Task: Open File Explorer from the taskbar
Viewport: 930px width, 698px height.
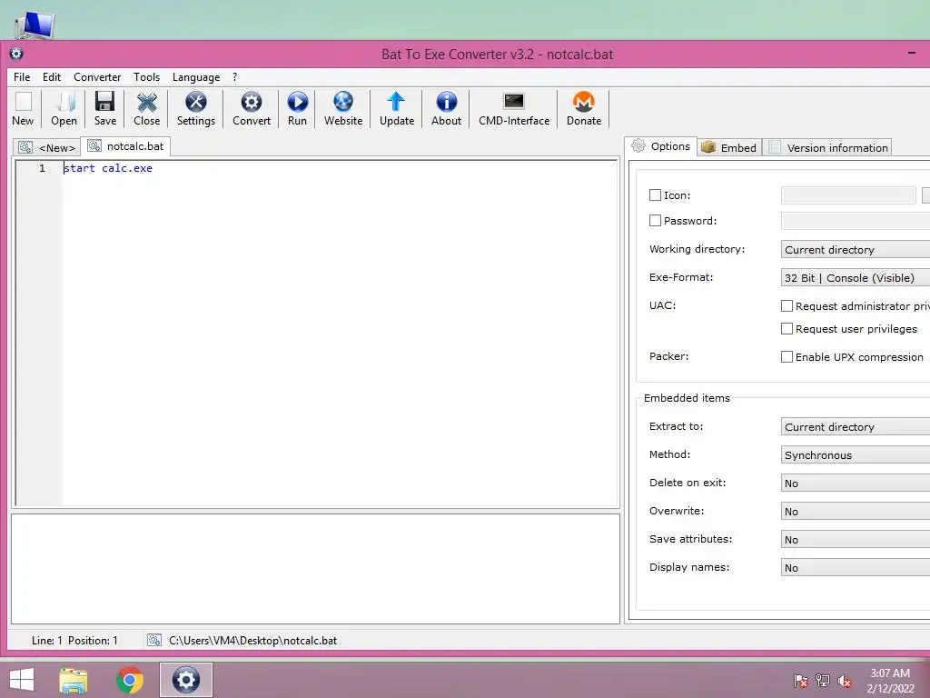Action: click(x=74, y=680)
